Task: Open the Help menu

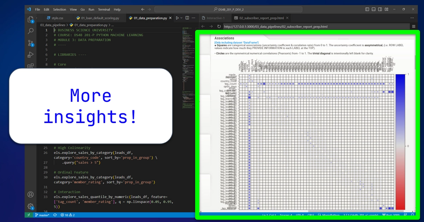Action: pyautogui.click(x=117, y=10)
